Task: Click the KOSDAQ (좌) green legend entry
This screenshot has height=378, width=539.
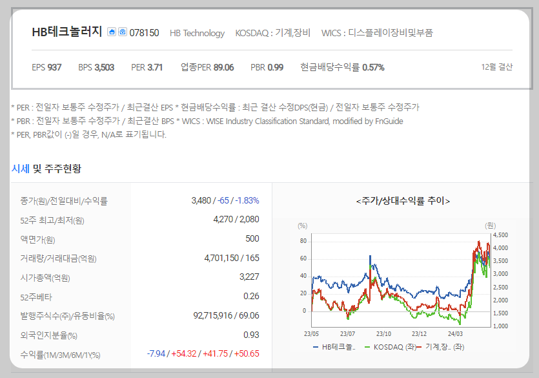Action: point(391,347)
